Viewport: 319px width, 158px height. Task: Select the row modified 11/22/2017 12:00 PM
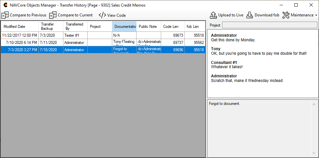coord(19,35)
